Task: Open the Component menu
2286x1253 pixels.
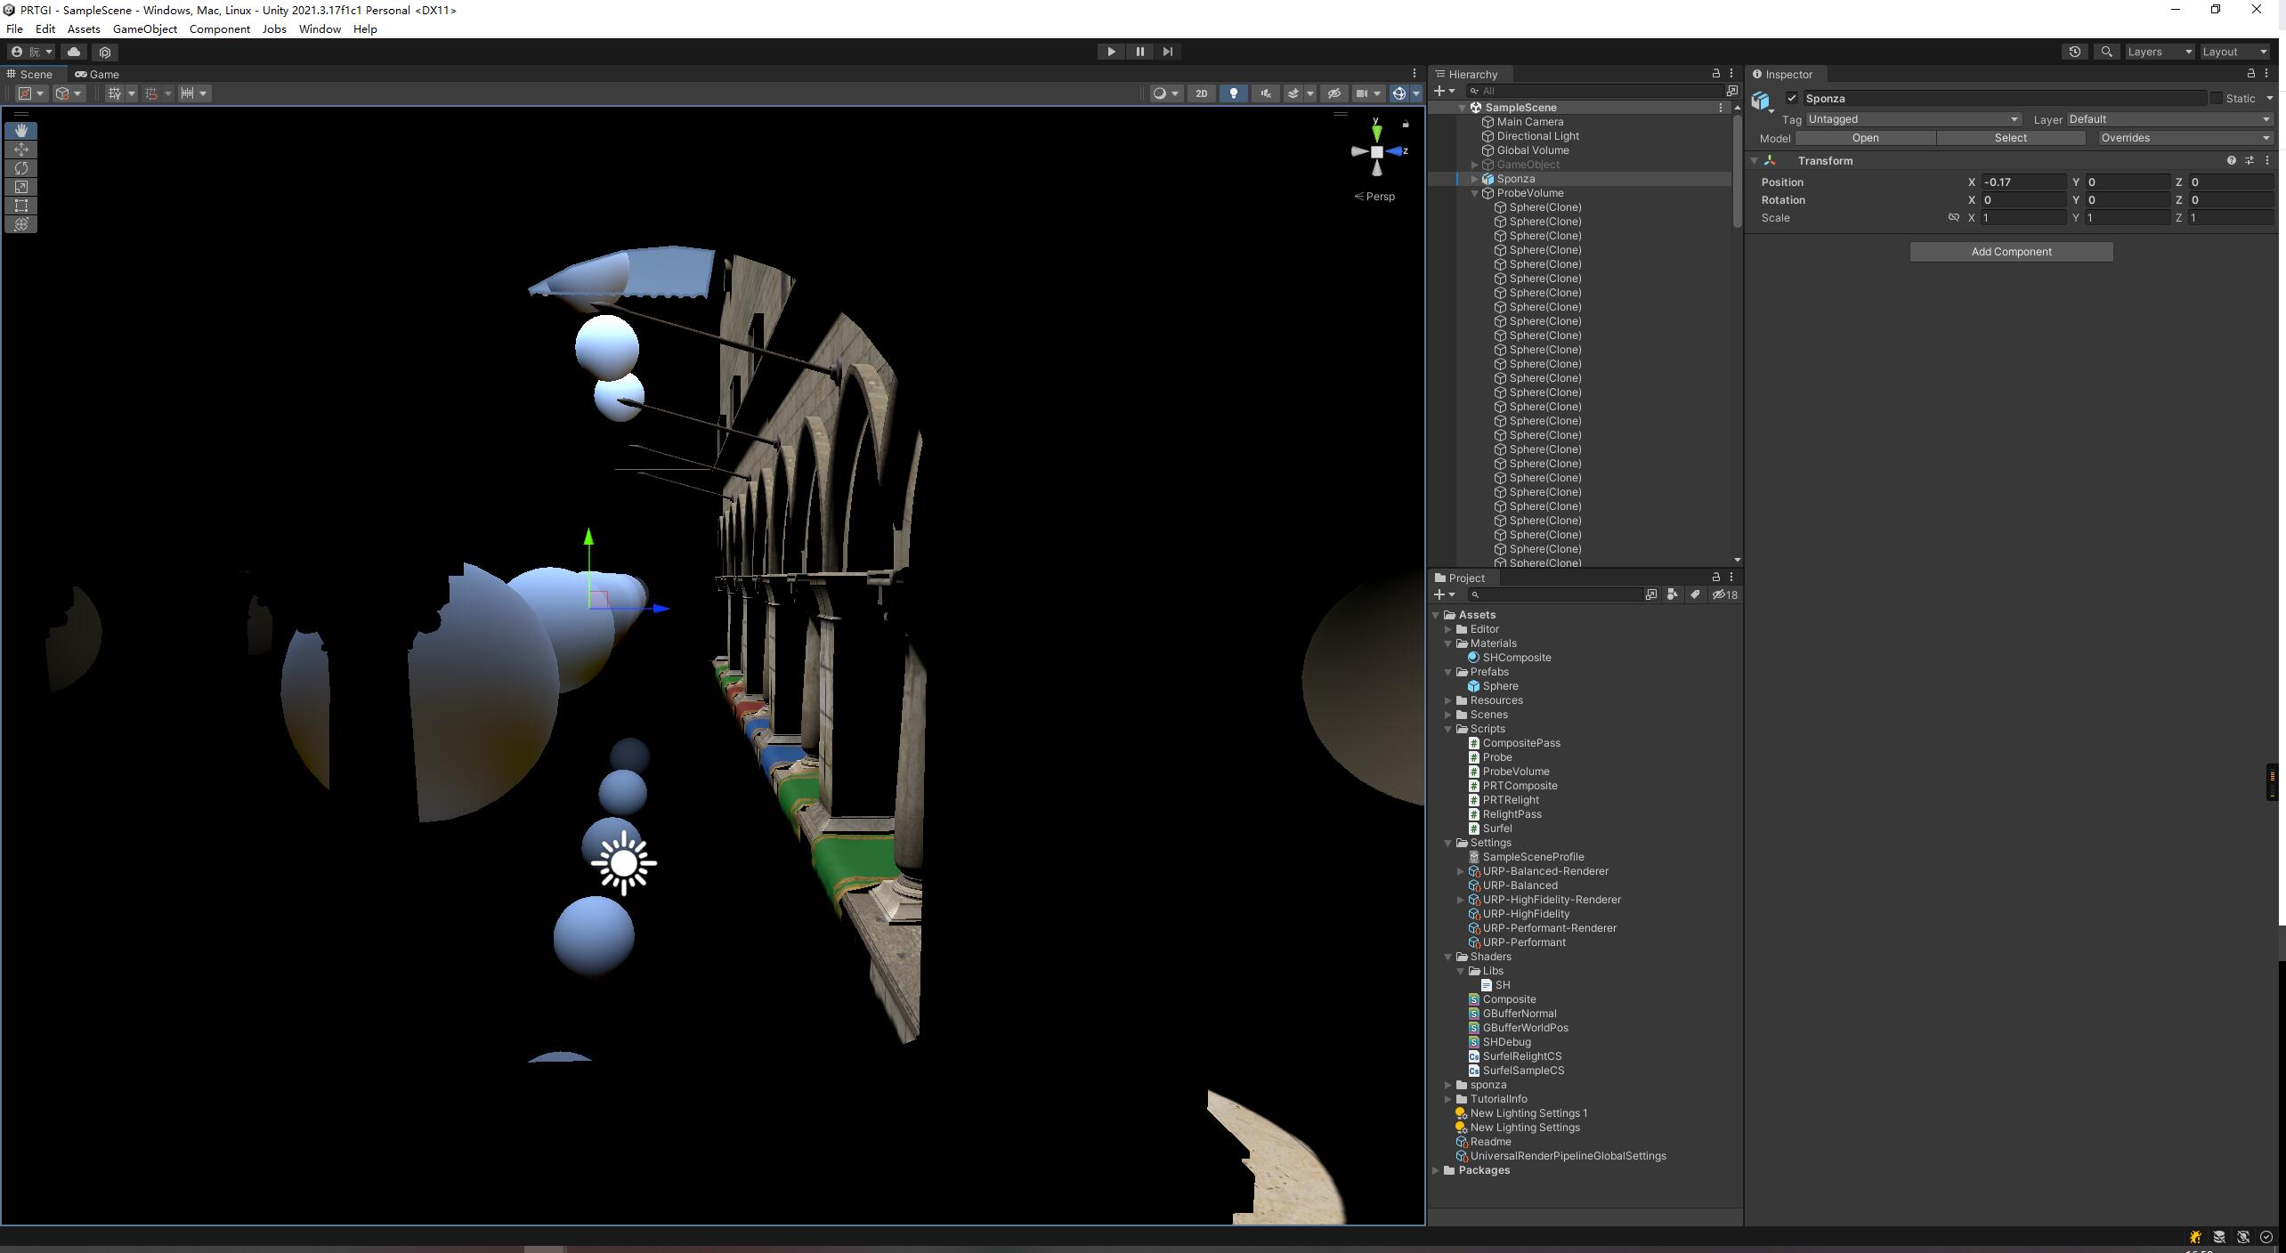Action: (x=219, y=29)
